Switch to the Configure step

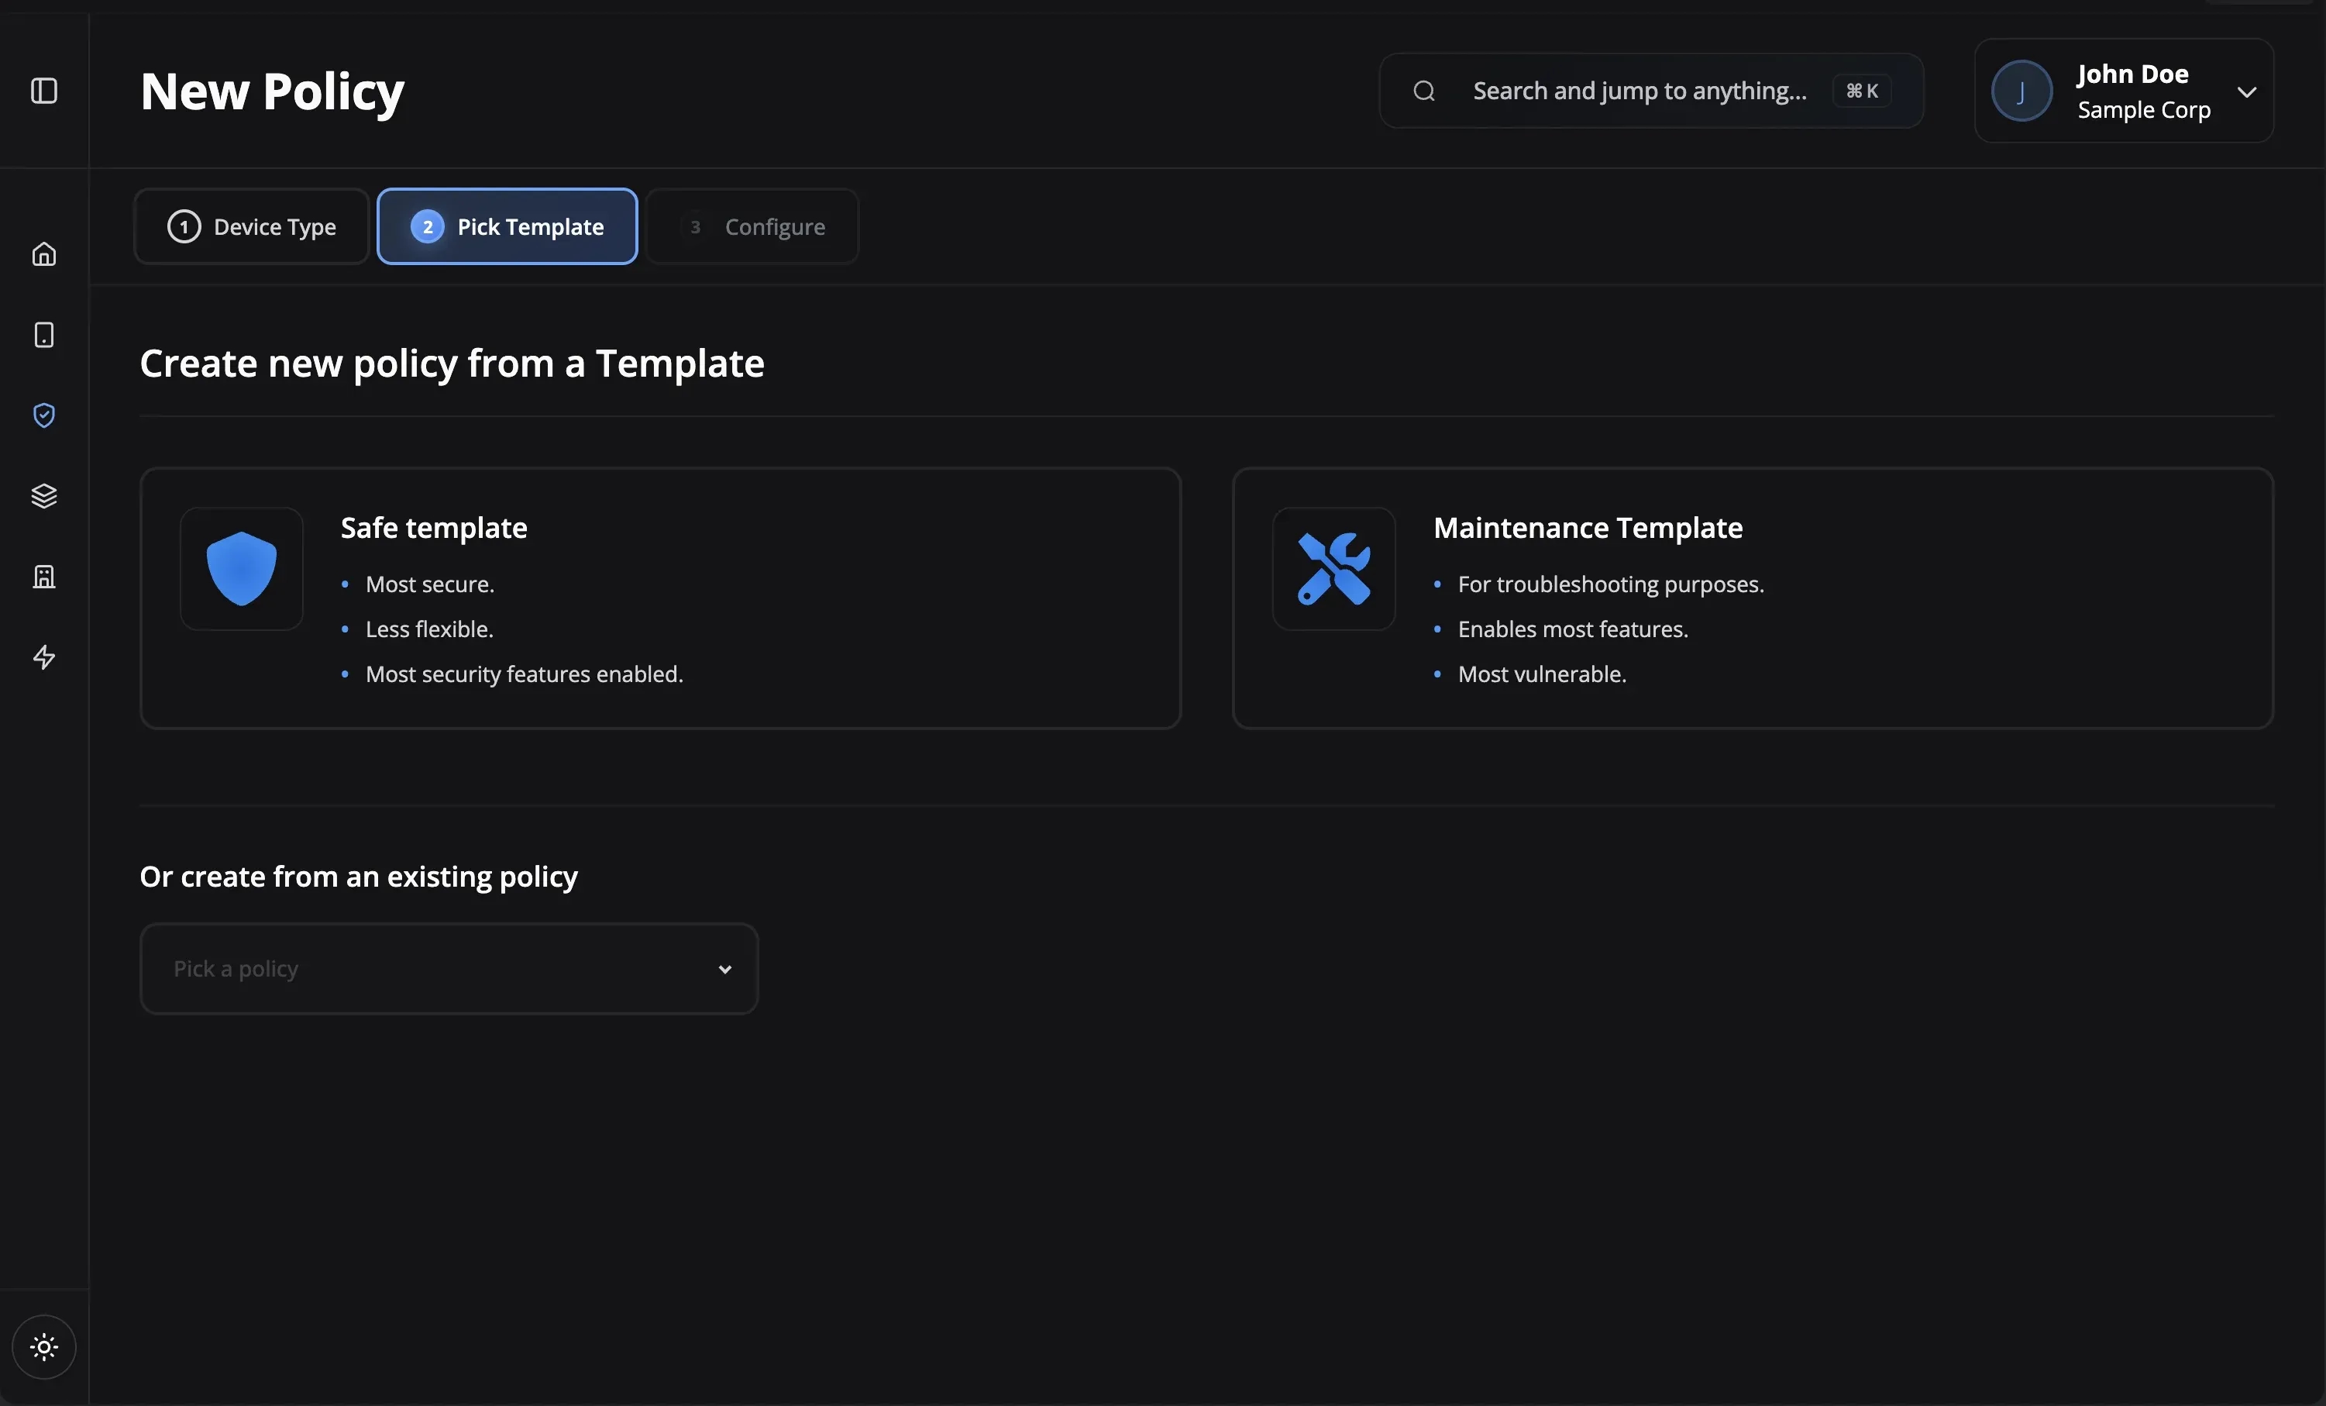[x=753, y=226]
